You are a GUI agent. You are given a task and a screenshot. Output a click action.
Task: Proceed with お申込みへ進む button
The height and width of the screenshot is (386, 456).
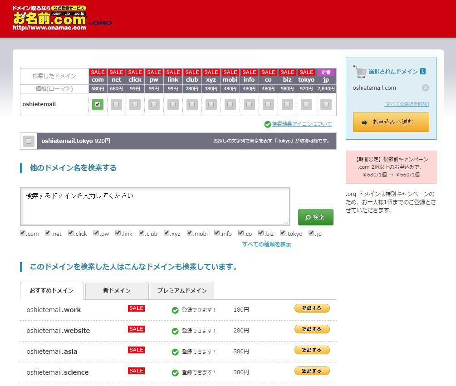click(x=391, y=122)
